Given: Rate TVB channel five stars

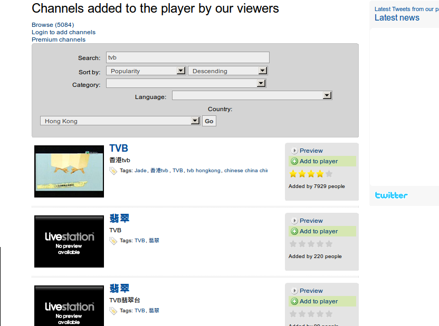Looking at the screenshot, I should [329, 174].
